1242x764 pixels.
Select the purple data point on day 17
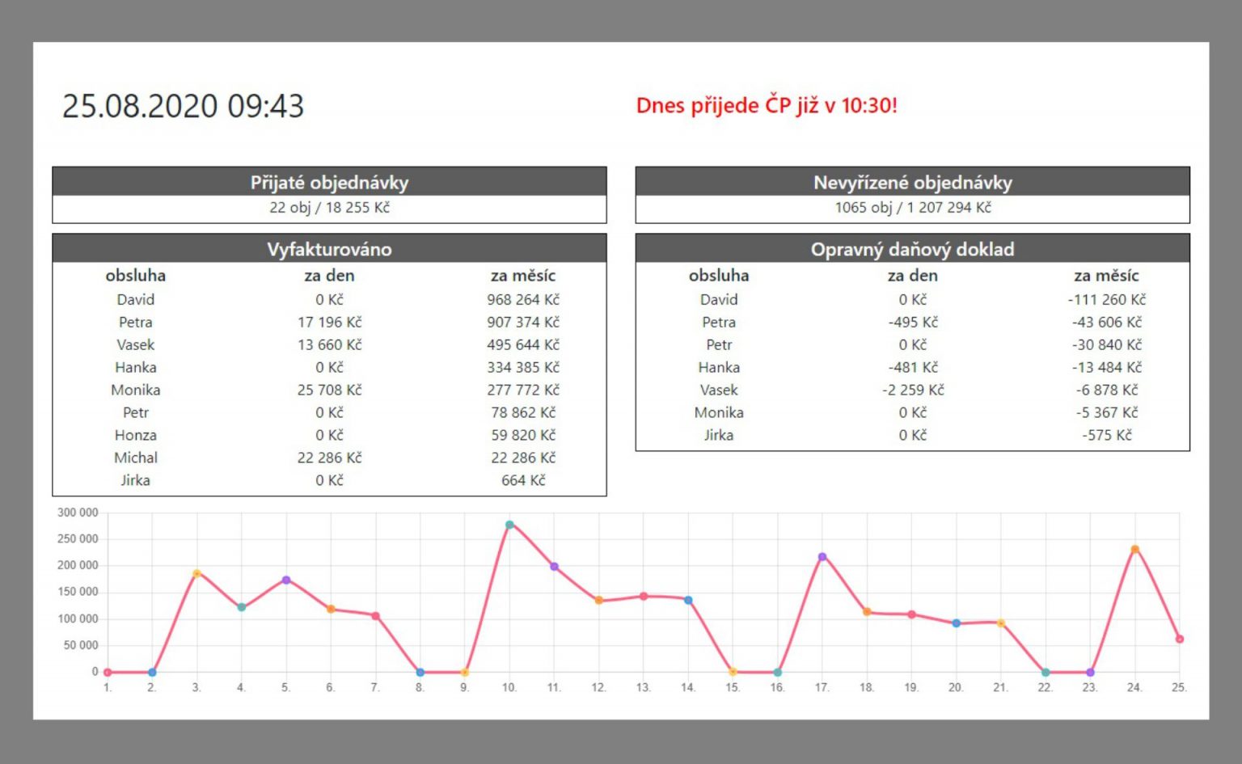tap(823, 556)
